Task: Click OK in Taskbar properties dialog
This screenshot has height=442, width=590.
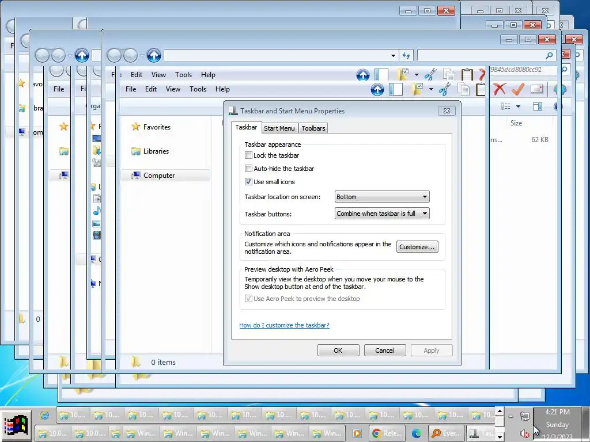Action: pyautogui.click(x=338, y=350)
